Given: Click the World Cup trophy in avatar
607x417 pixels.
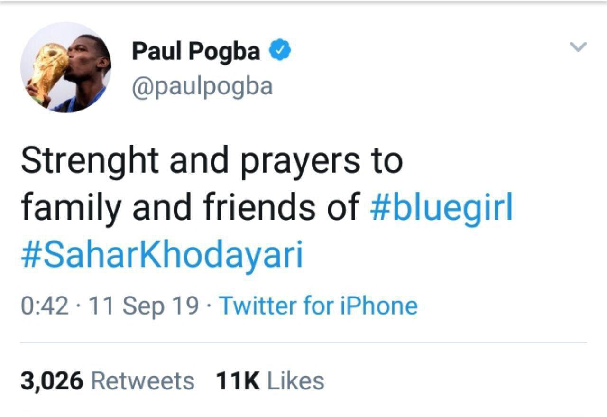Looking at the screenshot, I should pos(47,69).
